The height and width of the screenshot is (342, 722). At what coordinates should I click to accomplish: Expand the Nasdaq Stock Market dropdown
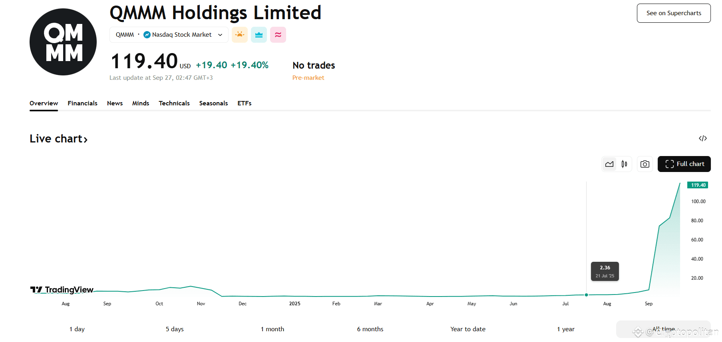(220, 35)
